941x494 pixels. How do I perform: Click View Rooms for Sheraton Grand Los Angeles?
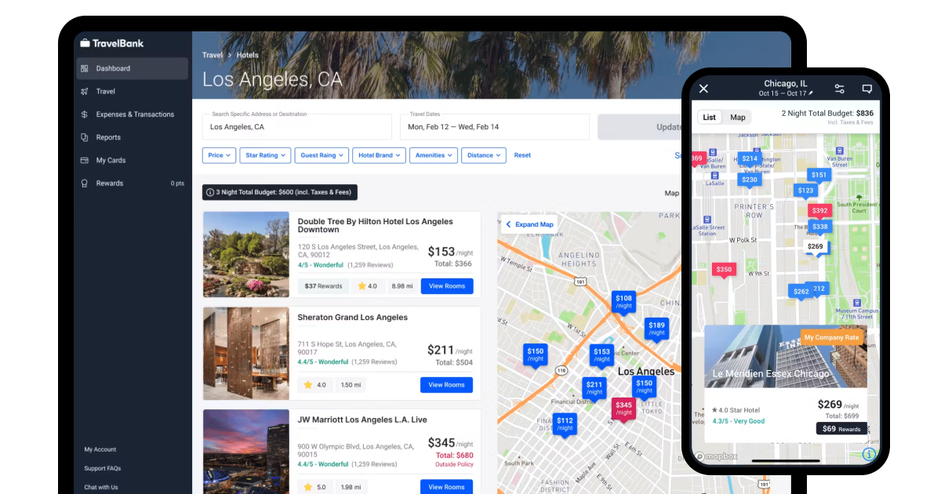point(447,385)
